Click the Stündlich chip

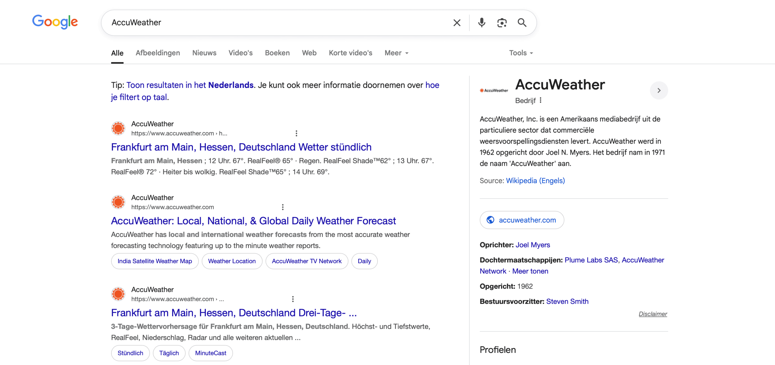point(130,353)
